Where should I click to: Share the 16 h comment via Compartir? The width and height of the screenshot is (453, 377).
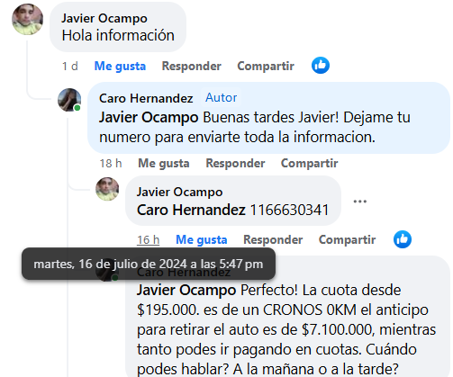coord(347,239)
